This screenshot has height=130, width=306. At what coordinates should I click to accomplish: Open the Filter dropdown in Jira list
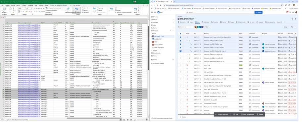click(x=207, y=27)
